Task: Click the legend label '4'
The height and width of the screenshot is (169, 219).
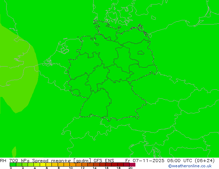Action: coord(35,168)
